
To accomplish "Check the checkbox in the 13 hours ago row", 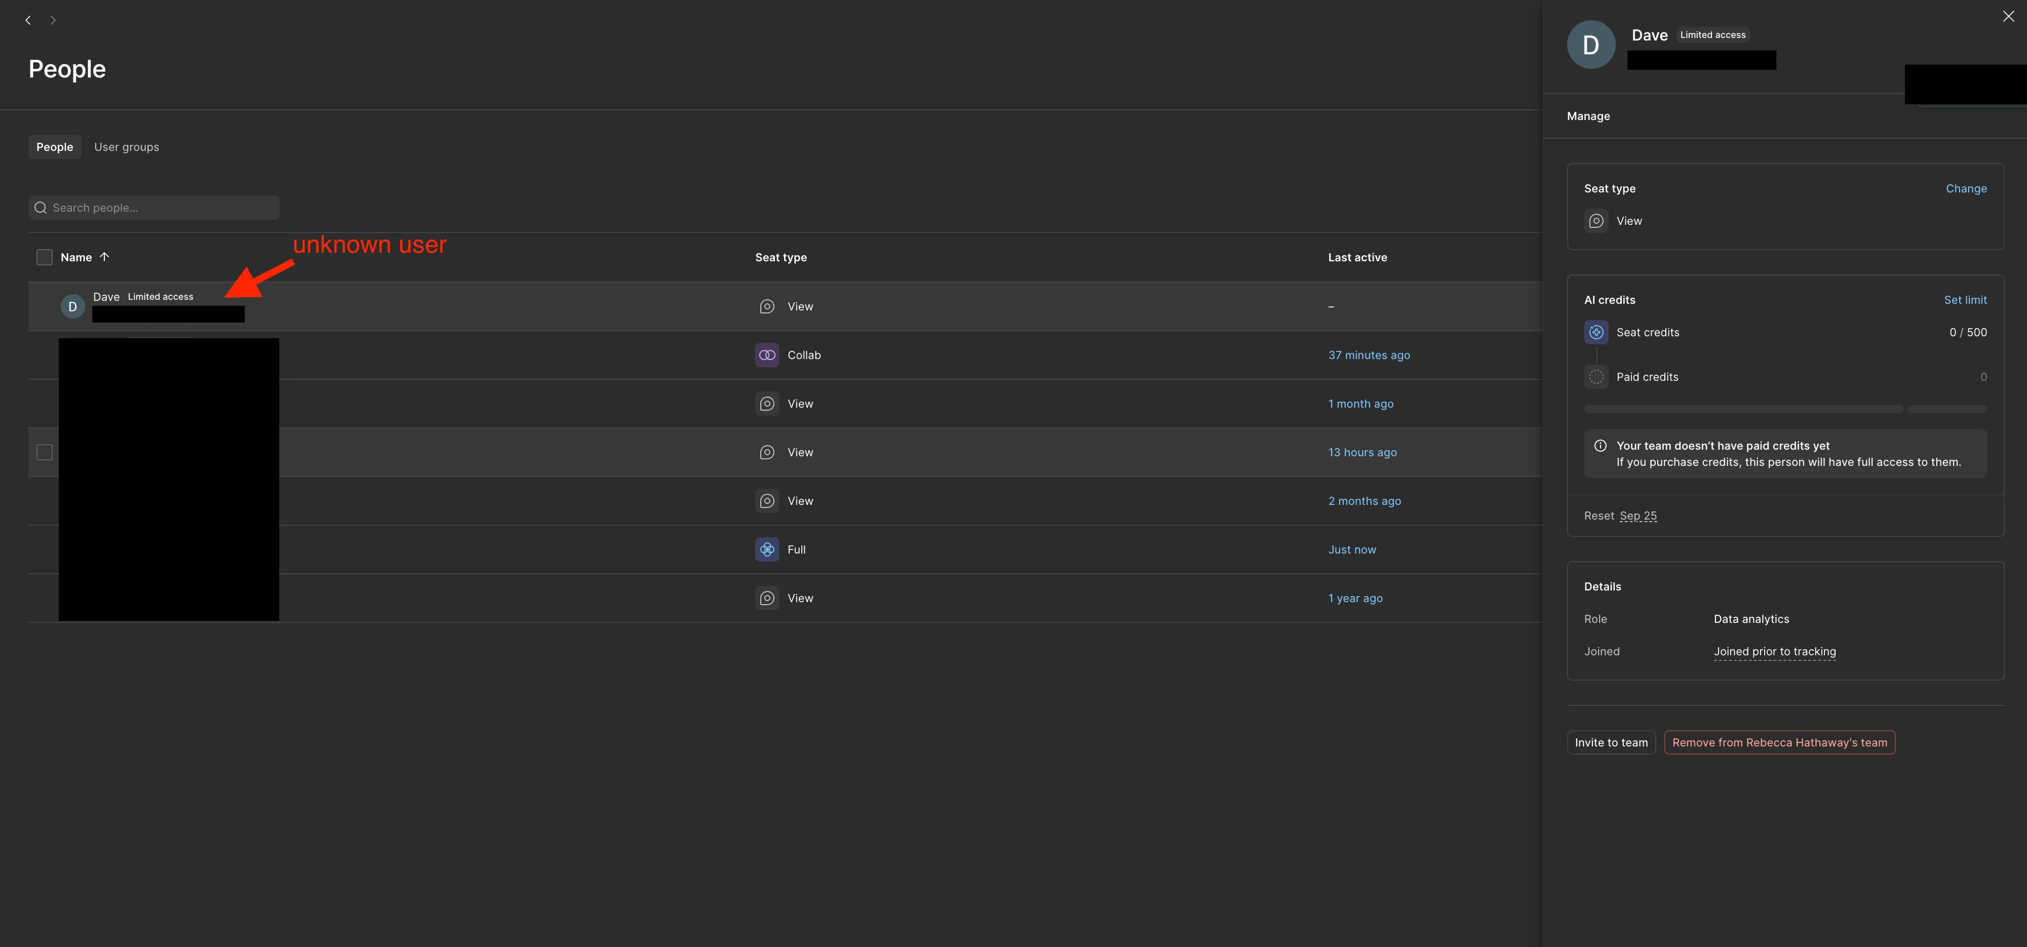I will click(45, 452).
